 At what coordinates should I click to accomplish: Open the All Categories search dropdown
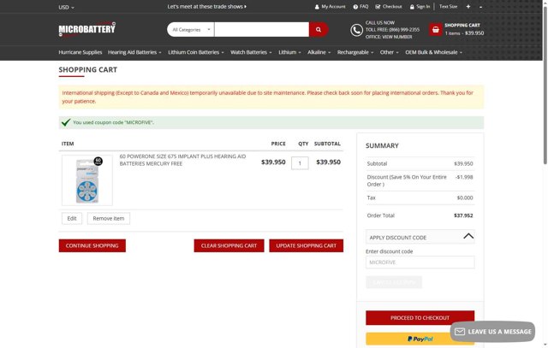191,30
